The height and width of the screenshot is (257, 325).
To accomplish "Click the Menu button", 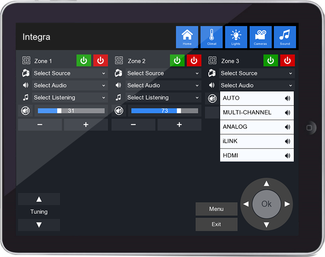I will (x=216, y=209).
